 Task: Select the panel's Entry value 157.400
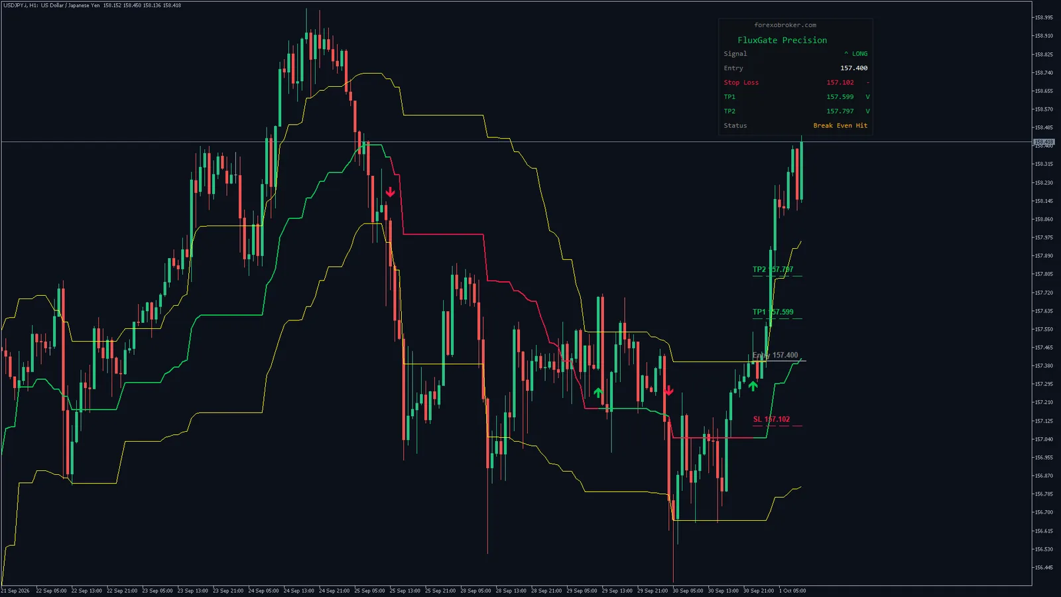click(853, 68)
